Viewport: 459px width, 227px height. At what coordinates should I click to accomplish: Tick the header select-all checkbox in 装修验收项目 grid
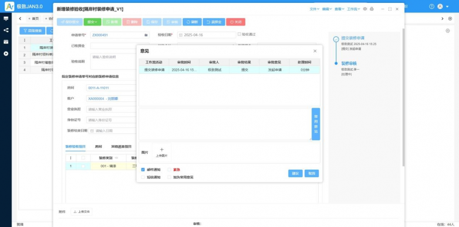[x=83, y=158]
